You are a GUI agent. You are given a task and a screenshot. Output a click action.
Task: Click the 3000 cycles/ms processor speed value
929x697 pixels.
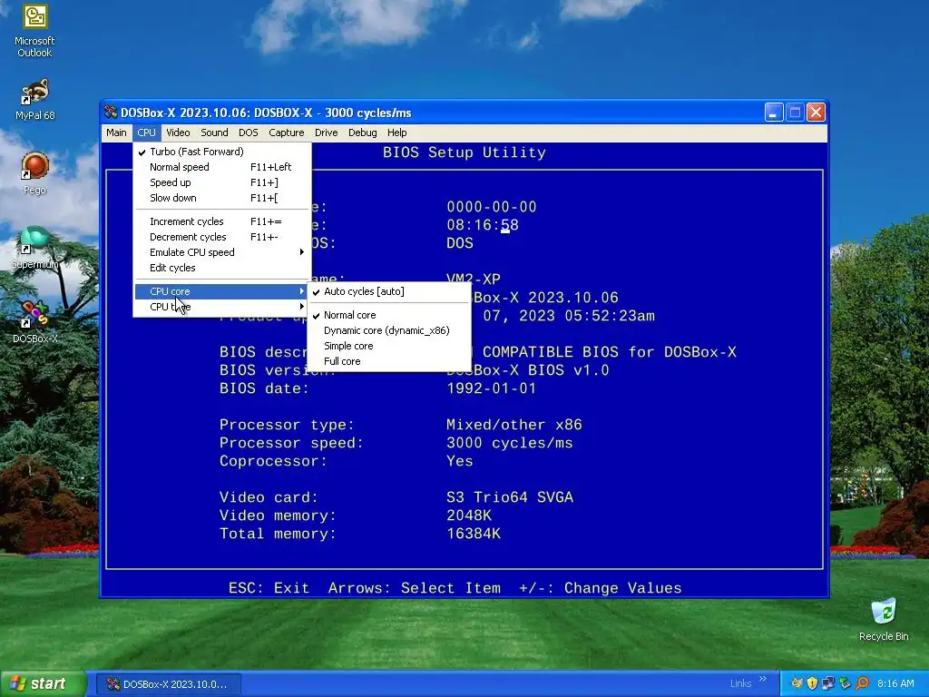pyautogui.click(x=510, y=443)
